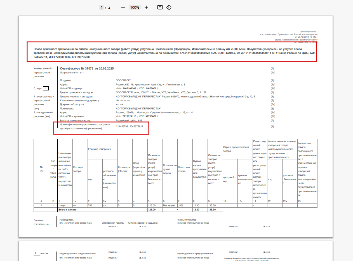Viewport: 353px width, 261px height.
Task: Click the "Всего к оплате" row label
Action: (67, 209)
